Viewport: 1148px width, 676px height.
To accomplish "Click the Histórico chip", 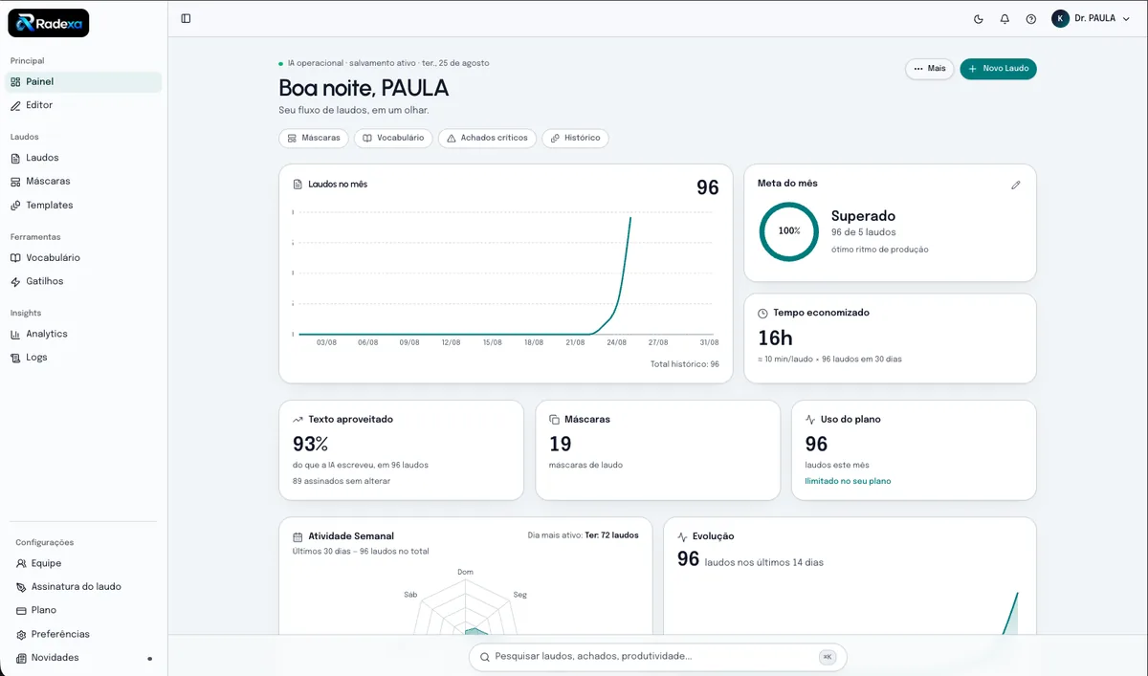I will tap(575, 138).
